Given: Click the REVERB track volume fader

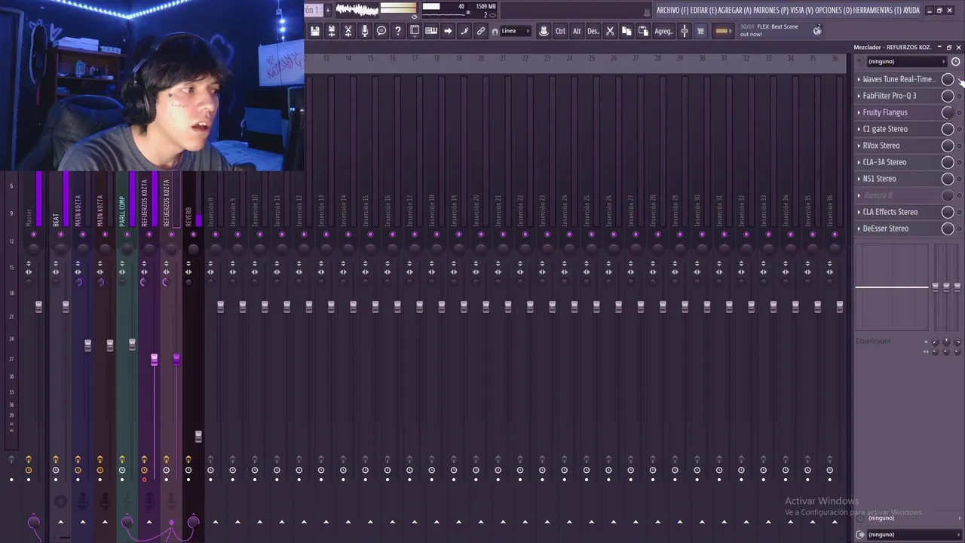Looking at the screenshot, I should pyautogui.click(x=198, y=437).
